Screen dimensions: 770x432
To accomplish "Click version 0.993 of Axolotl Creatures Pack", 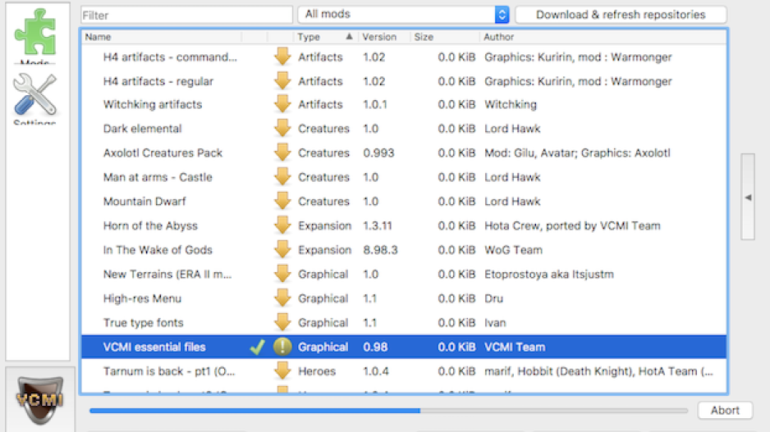I will tap(378, 153).
